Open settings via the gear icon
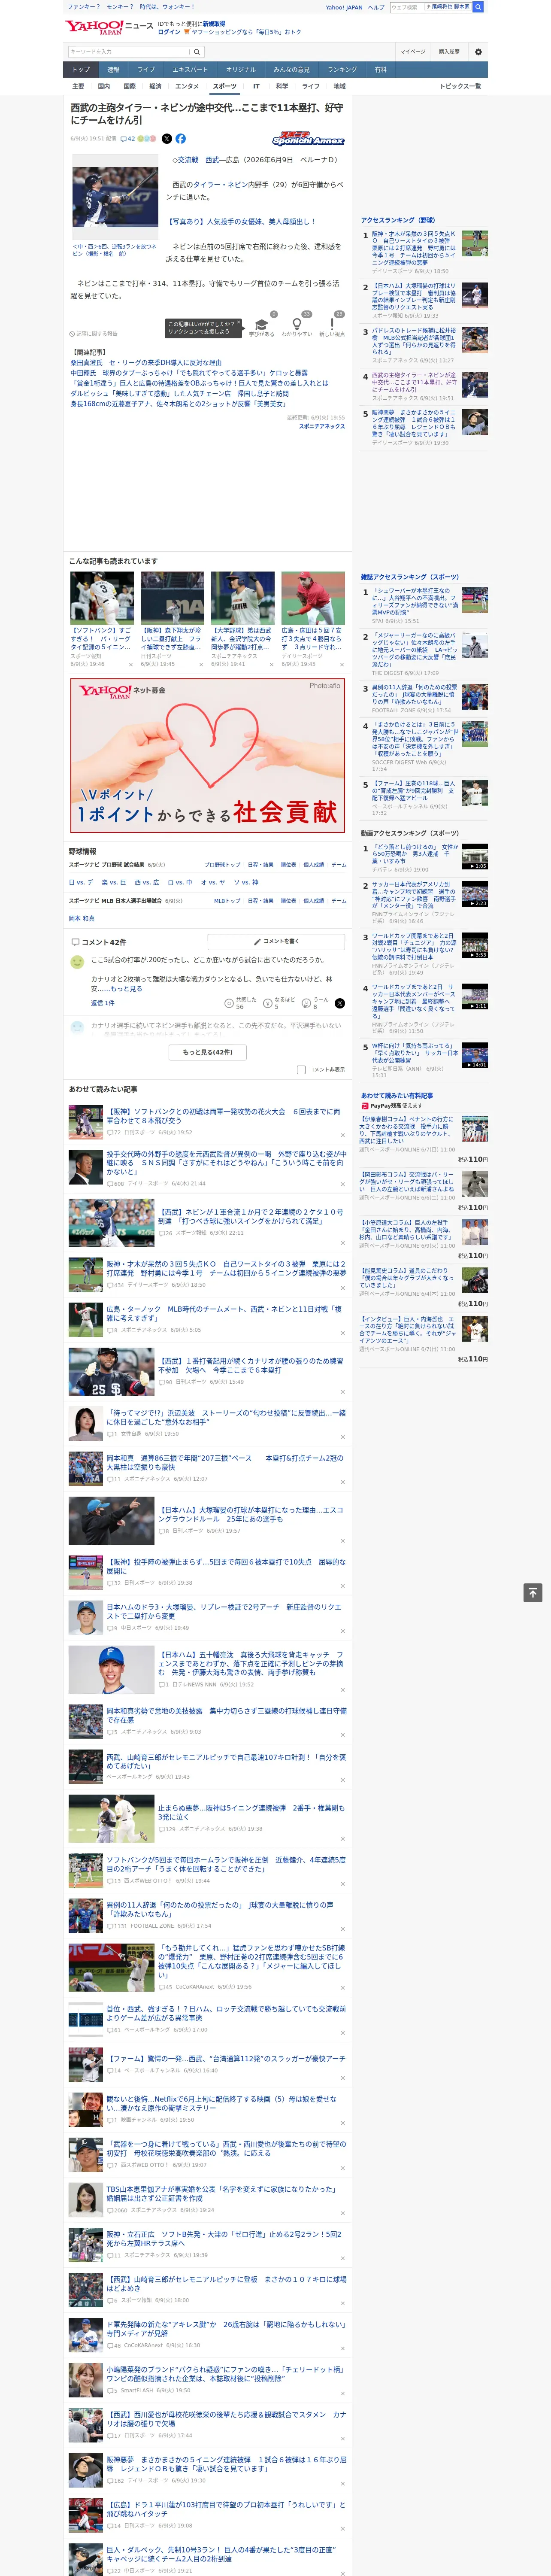This screenshot has width=551, height=2576. (478, 52)
